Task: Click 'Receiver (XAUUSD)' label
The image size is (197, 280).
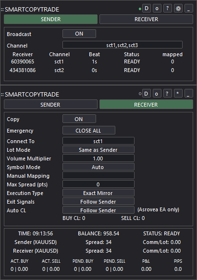Action: tap(36, 251)
